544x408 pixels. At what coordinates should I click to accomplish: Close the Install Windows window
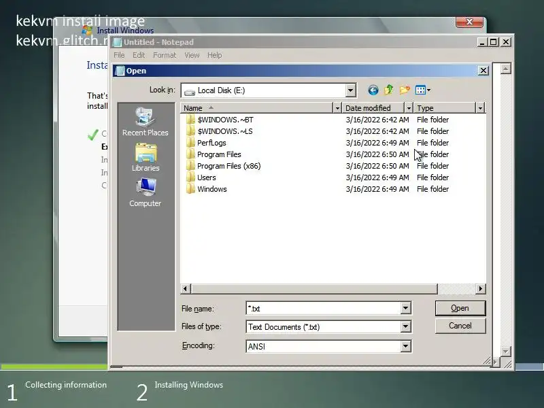pos(469,22)
